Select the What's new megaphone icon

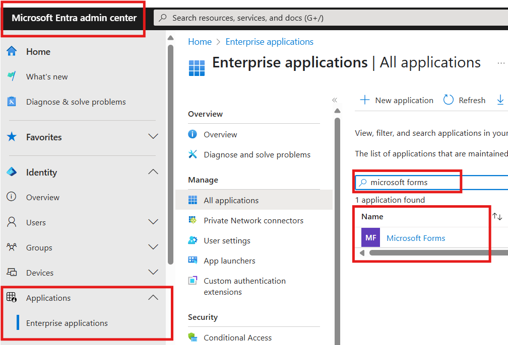13,76
